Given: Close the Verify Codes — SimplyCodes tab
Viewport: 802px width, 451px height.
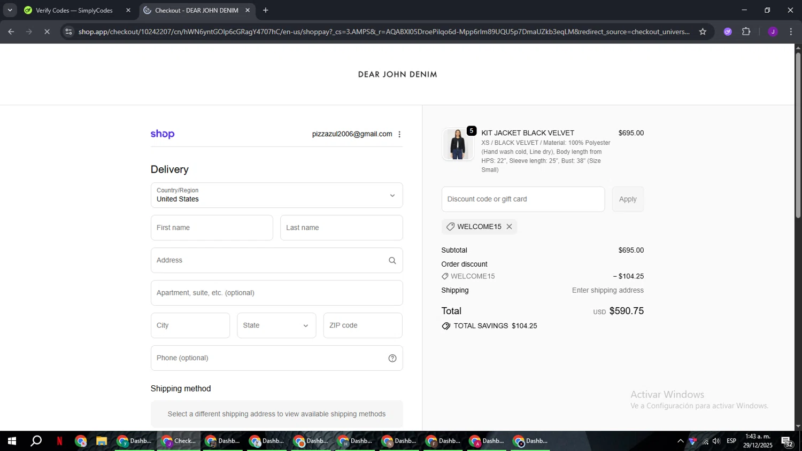Looking at the screenshot, I should [x=128, y=10].
